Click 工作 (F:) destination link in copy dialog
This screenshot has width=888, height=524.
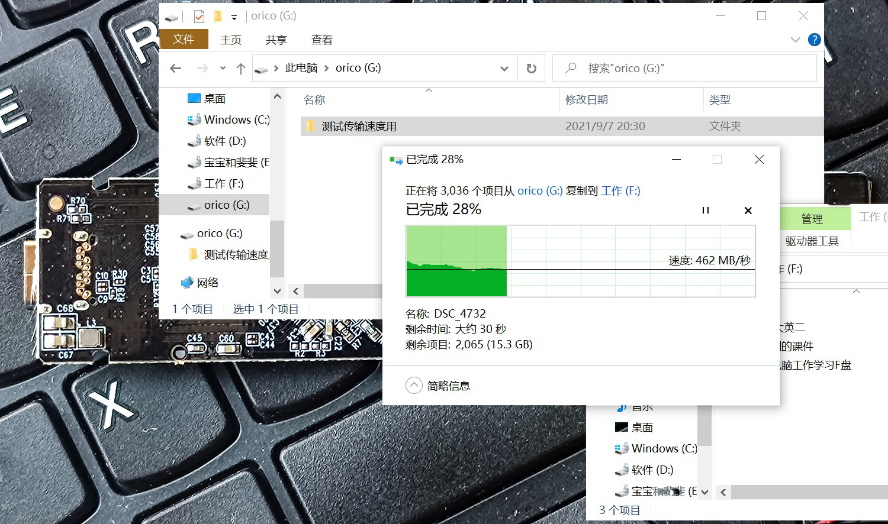point(620,190)
